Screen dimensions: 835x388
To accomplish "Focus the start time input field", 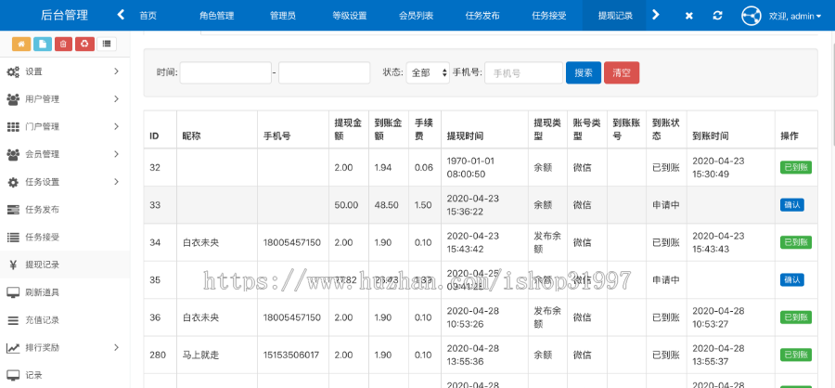I will coord(225,73).
